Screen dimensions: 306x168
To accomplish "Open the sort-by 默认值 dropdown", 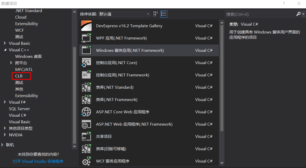I will point(124,14).
